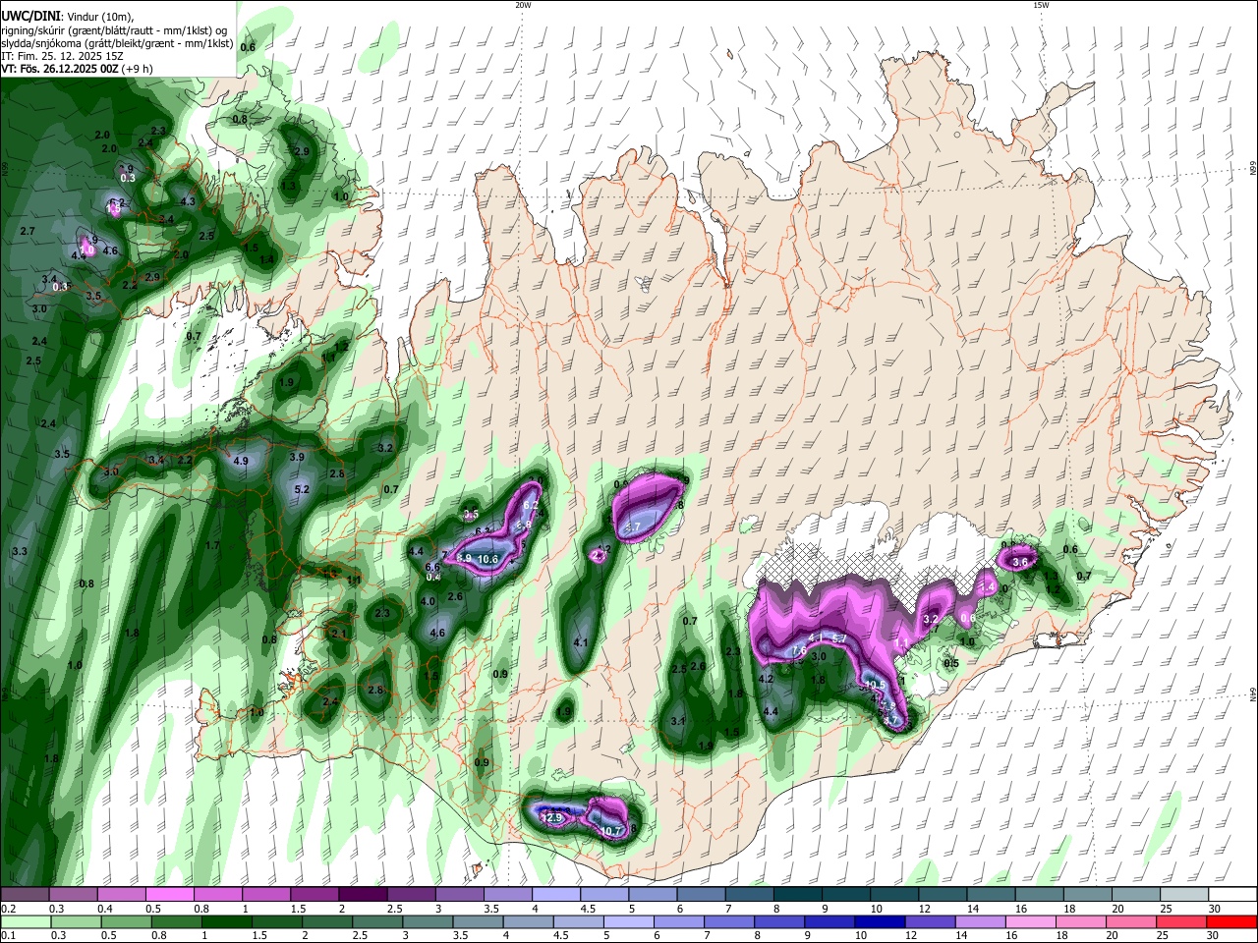Click the 10.7 precipitation value
The height and width of the screenshot is (943, 1258).
click(x=610, y=831)
